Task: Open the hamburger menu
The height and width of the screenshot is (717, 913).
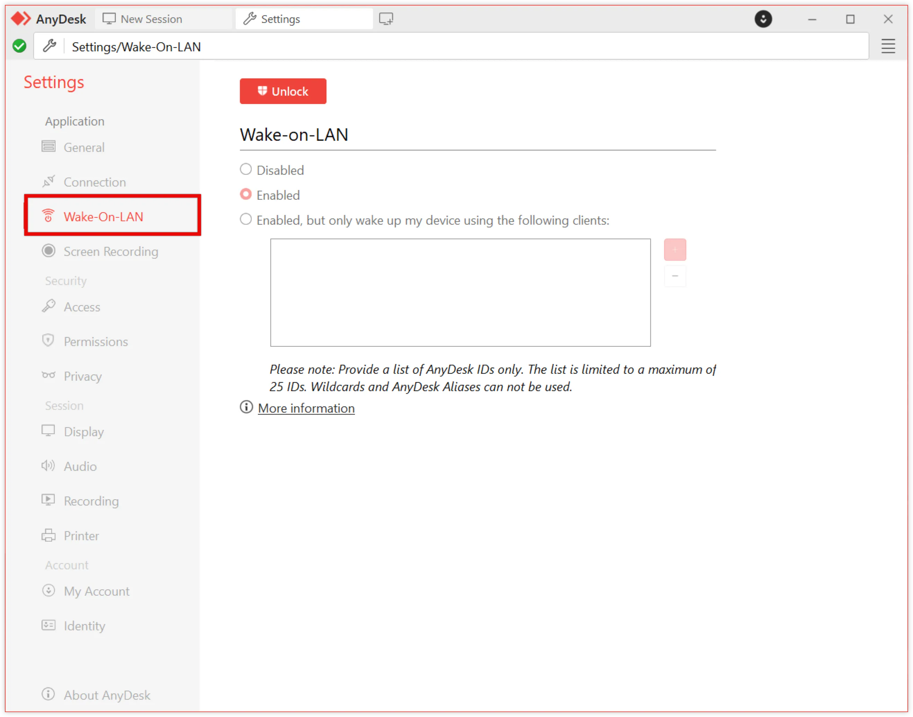Action: coord(888,46)
